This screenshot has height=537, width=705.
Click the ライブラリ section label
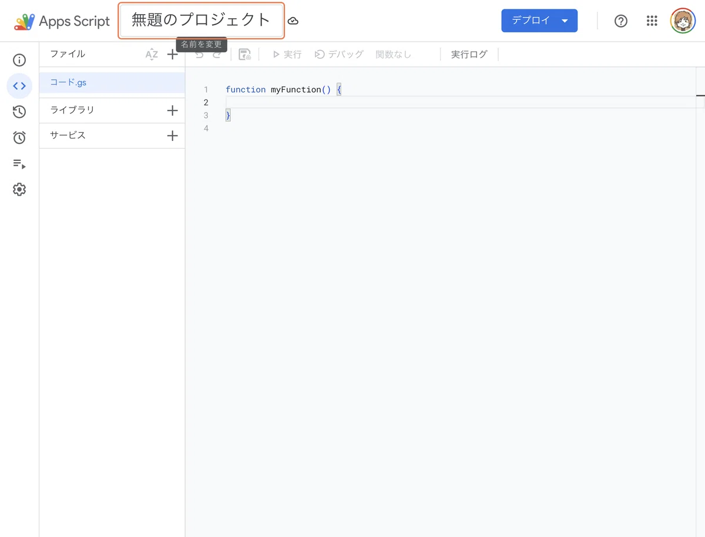pyautogui.click(x=72, y=110)
